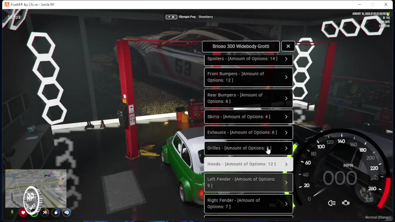This screenshot has width=395, height=222.
Task: Click the Brioso 300 Widebody Grotti title
Action: [241, 46]
